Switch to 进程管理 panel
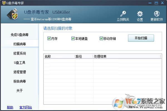Viewport: 167px width, 111px height. [19, 72]
